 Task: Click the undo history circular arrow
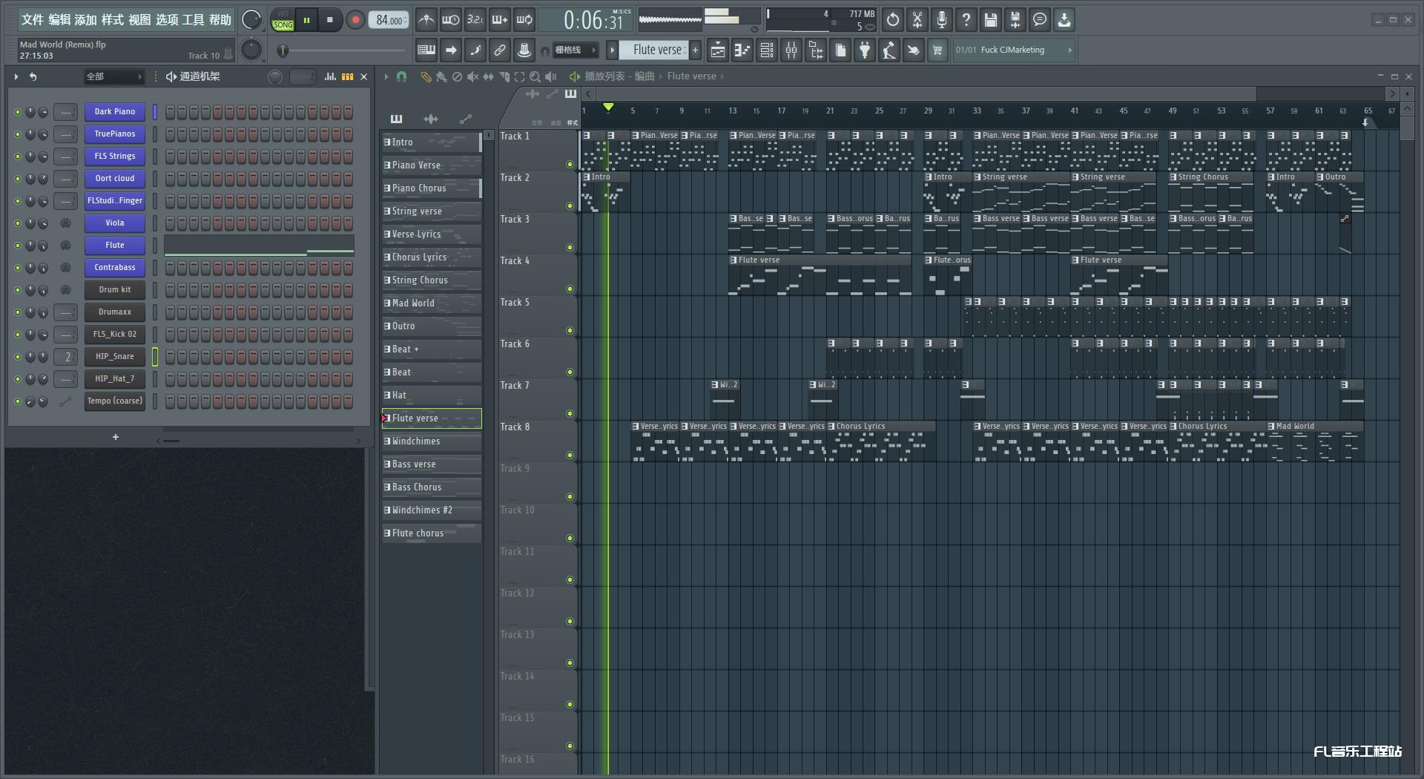[893, 20]
